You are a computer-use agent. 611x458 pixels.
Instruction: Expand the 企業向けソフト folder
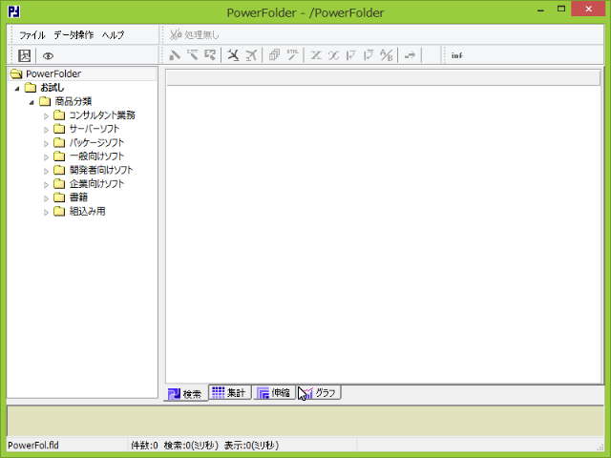[x=46, y=184]
